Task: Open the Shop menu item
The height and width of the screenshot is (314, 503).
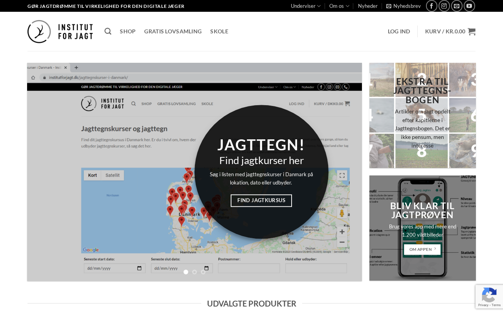Action: pos(128,31)
